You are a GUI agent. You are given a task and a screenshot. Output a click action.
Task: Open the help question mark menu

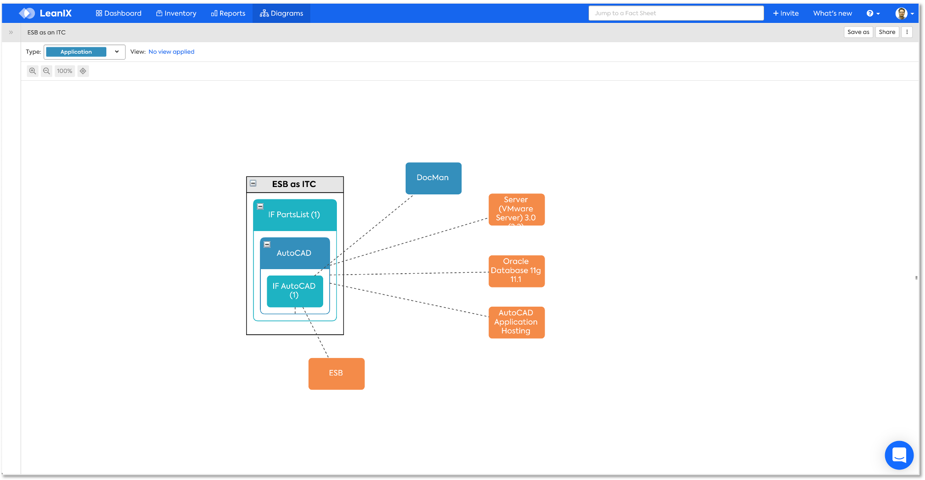point(873,13)
